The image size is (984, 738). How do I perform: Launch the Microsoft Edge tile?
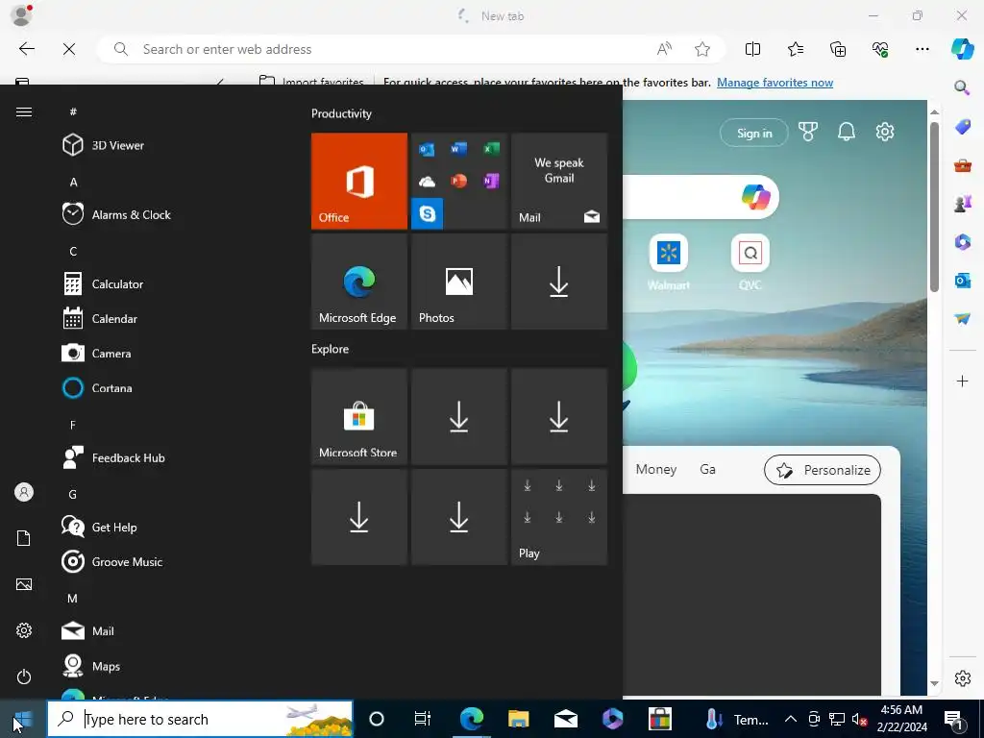click(x=359, y=282)
